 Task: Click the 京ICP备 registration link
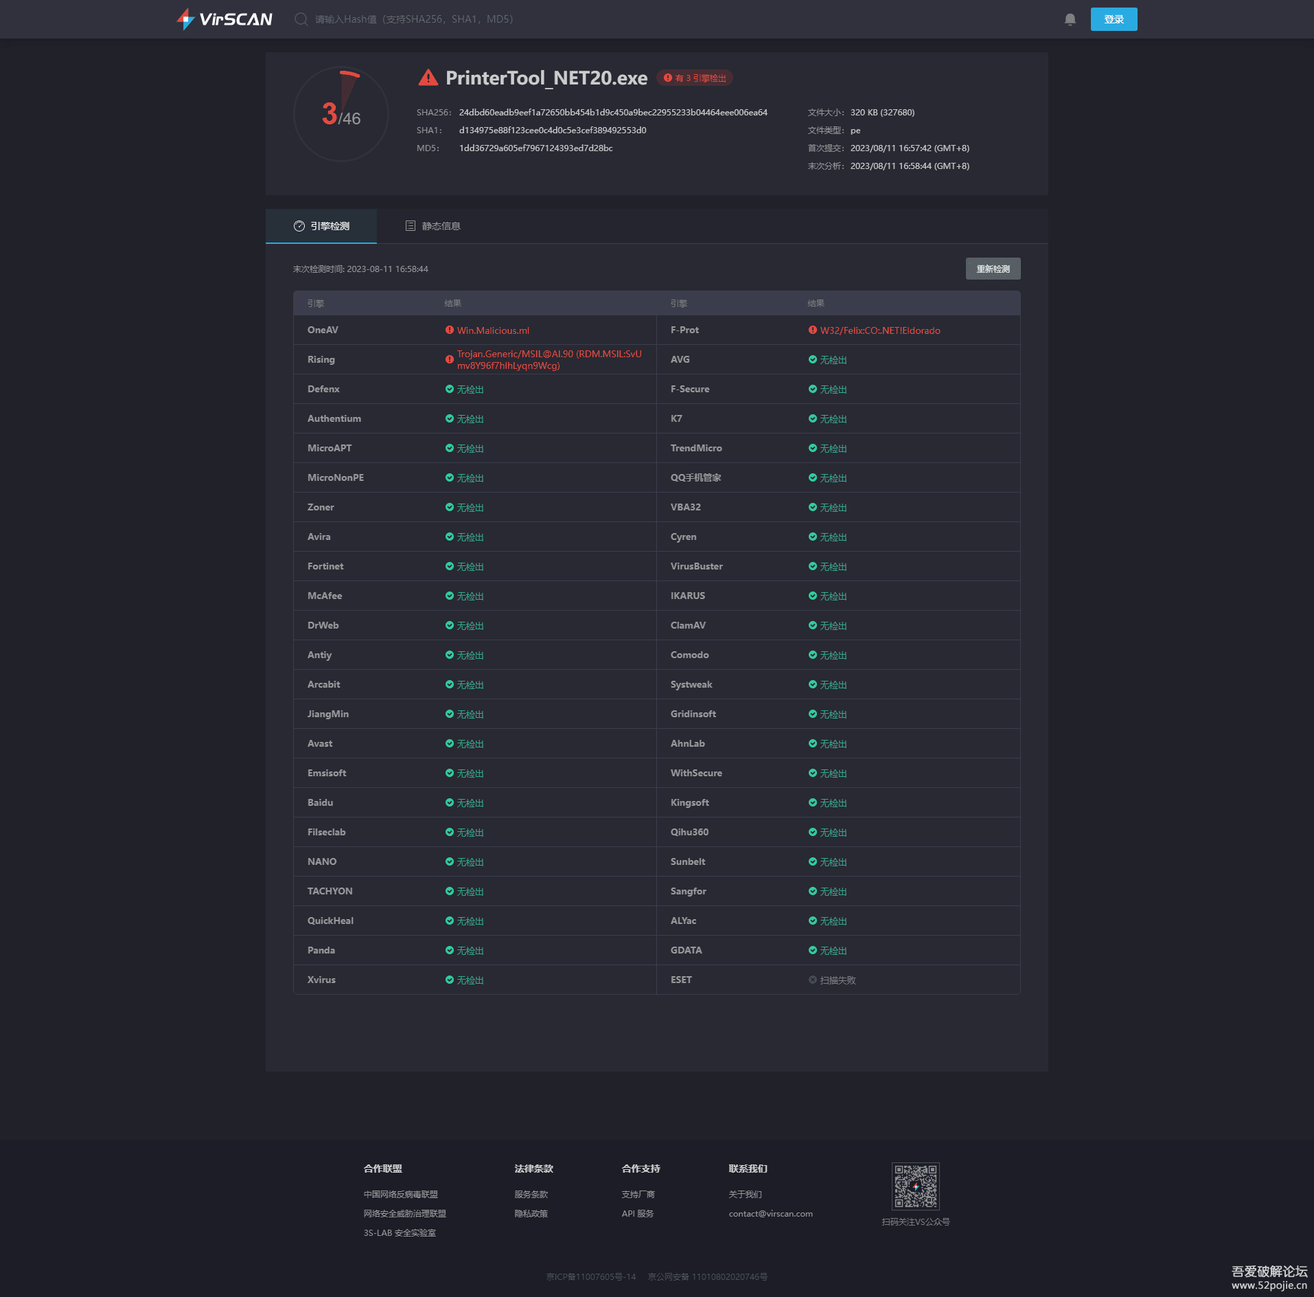click(x=591, y=1277)
